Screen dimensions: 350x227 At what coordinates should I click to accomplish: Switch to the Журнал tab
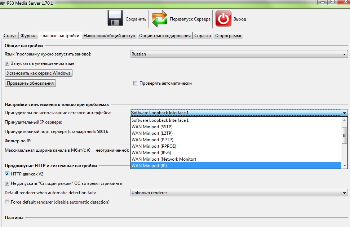click(28, 36)
